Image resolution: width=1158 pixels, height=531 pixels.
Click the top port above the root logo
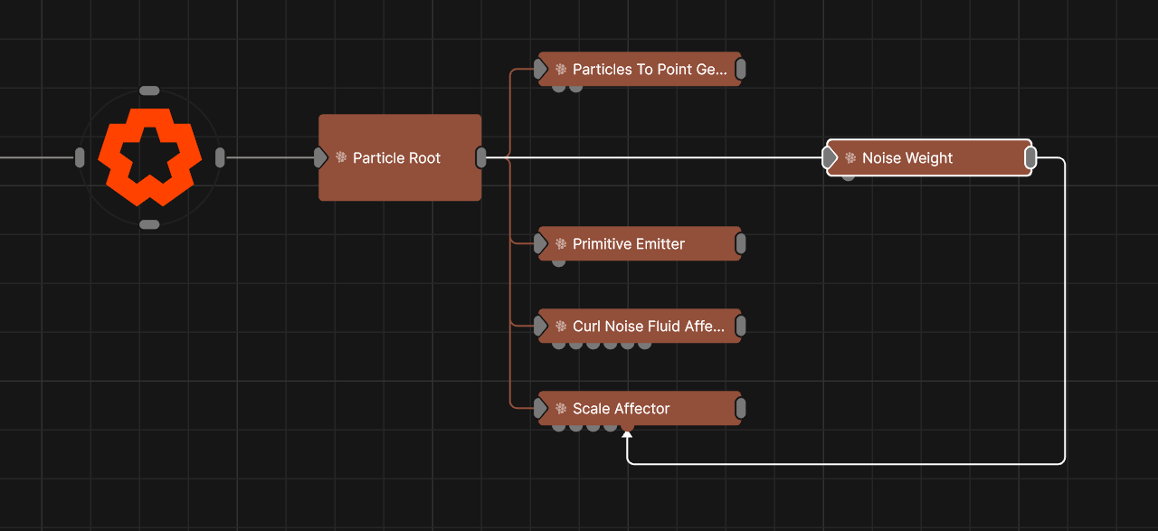(x=150, y=90)
